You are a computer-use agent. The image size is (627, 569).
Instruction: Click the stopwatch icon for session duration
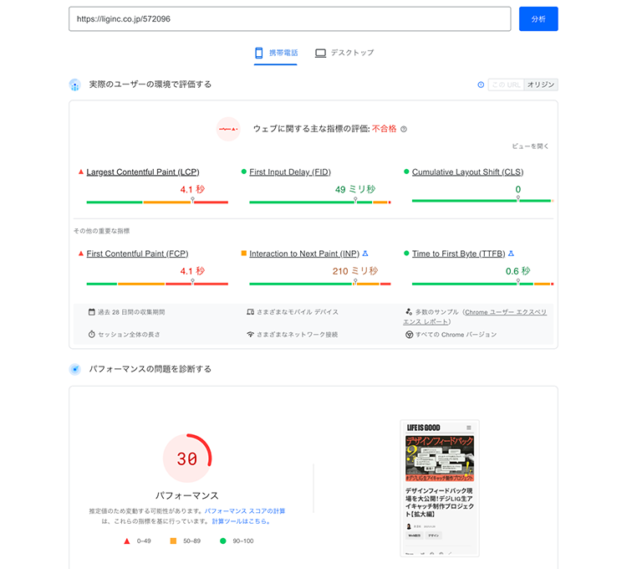point(92,334)
